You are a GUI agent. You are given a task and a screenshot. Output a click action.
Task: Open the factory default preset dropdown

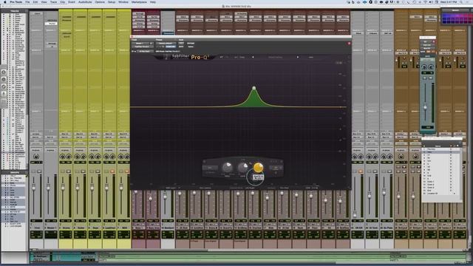(166, 44)
